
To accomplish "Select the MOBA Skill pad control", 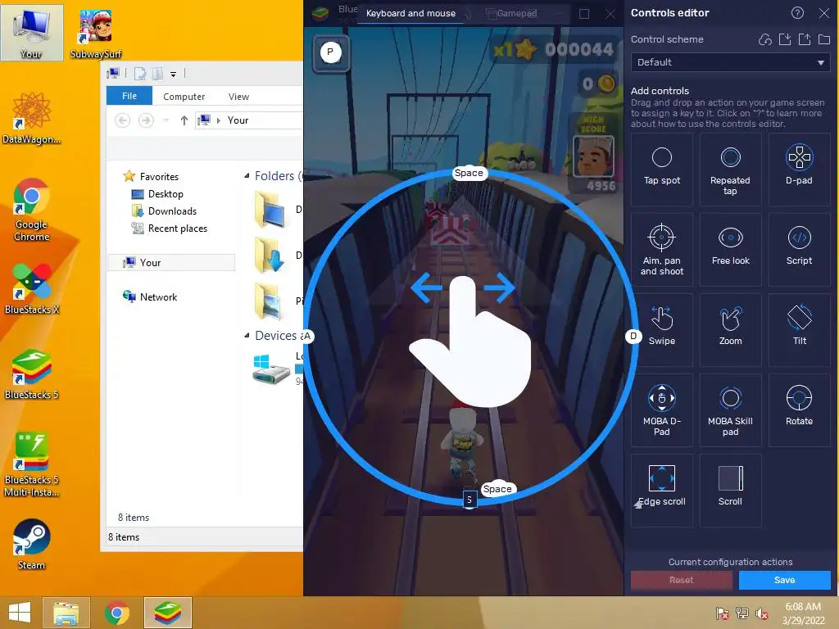I will coord(730,410).
